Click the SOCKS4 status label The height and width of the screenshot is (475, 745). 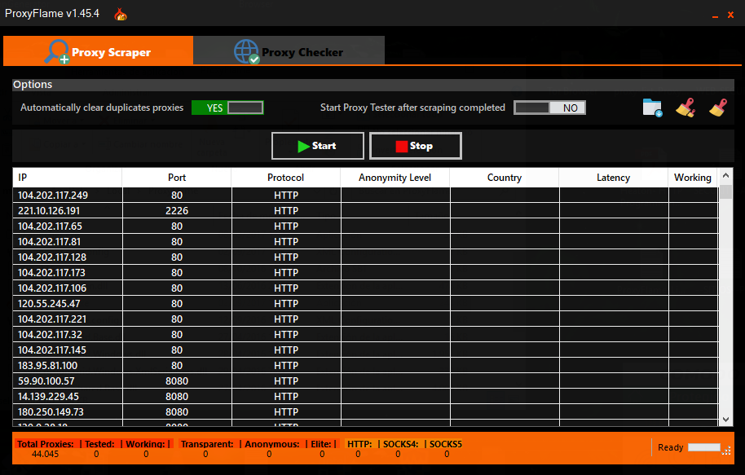pos(400,444)
